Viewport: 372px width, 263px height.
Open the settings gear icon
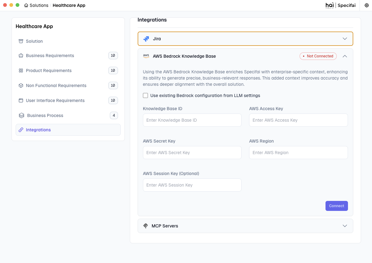click(367, 5)
